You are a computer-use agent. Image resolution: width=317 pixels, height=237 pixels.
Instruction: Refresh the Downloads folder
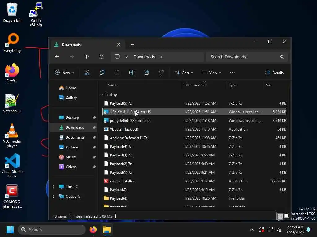(x=102, y=57)
